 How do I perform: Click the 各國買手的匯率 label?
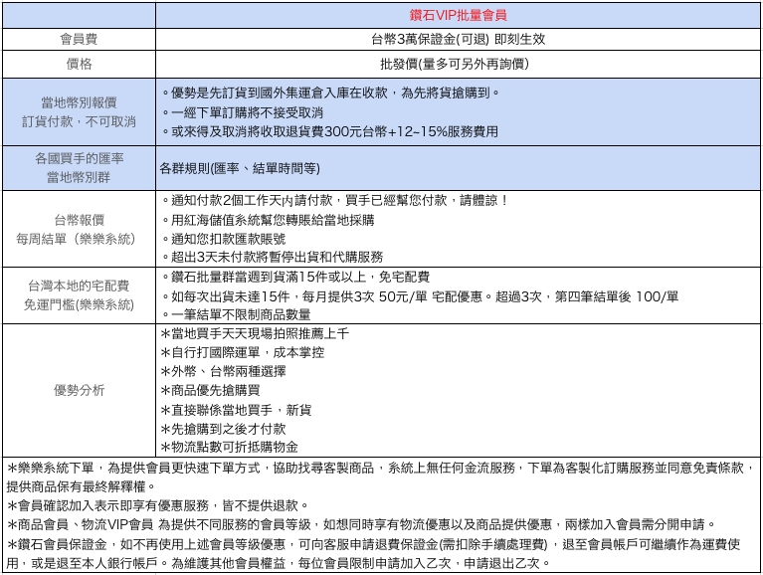[x=79, y=158]
